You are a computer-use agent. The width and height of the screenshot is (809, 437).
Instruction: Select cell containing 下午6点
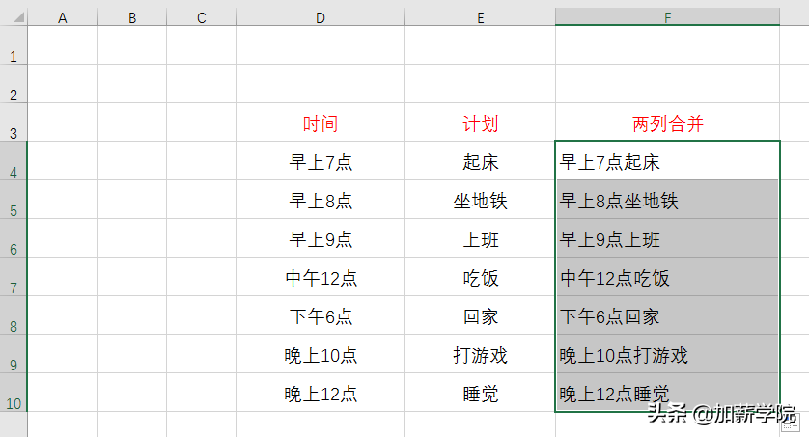tap(321, 315)
